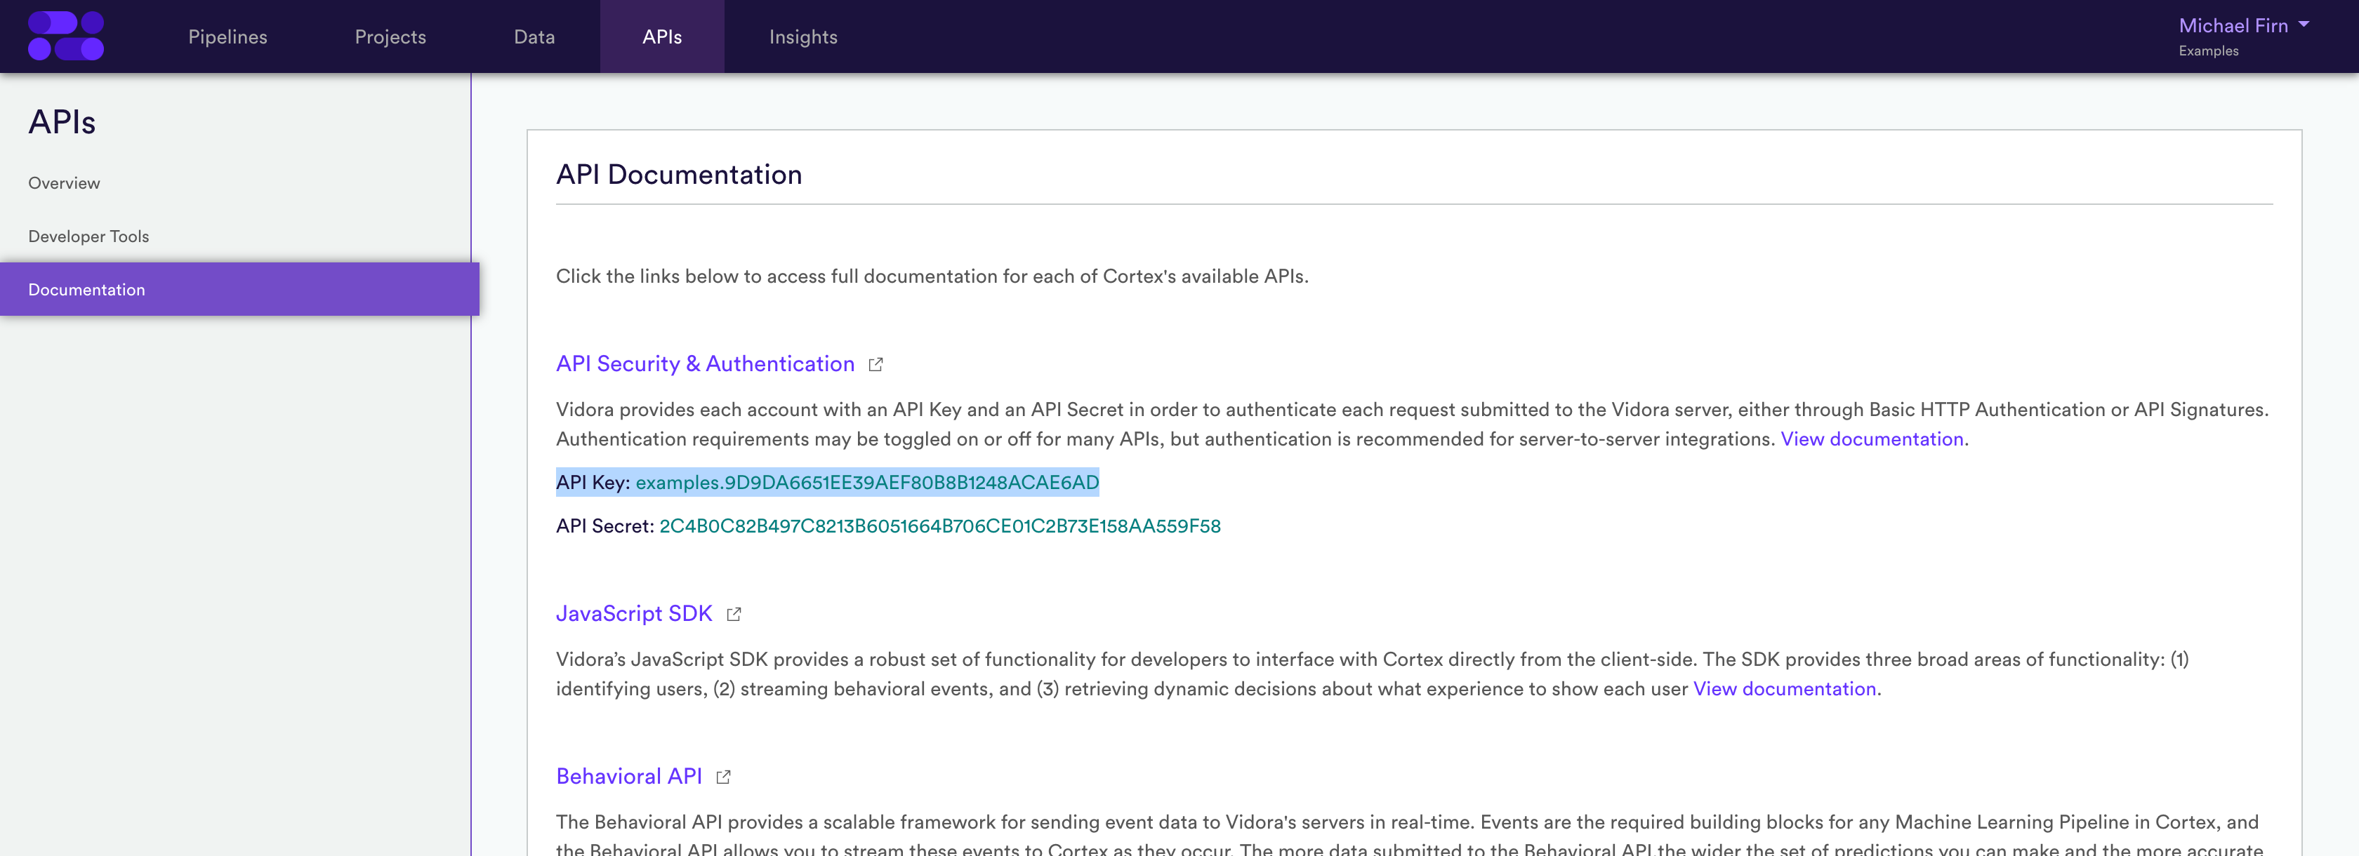Switch to the Projects tab
This screenshot has width=2359, height=856.
tap(390, 36)
